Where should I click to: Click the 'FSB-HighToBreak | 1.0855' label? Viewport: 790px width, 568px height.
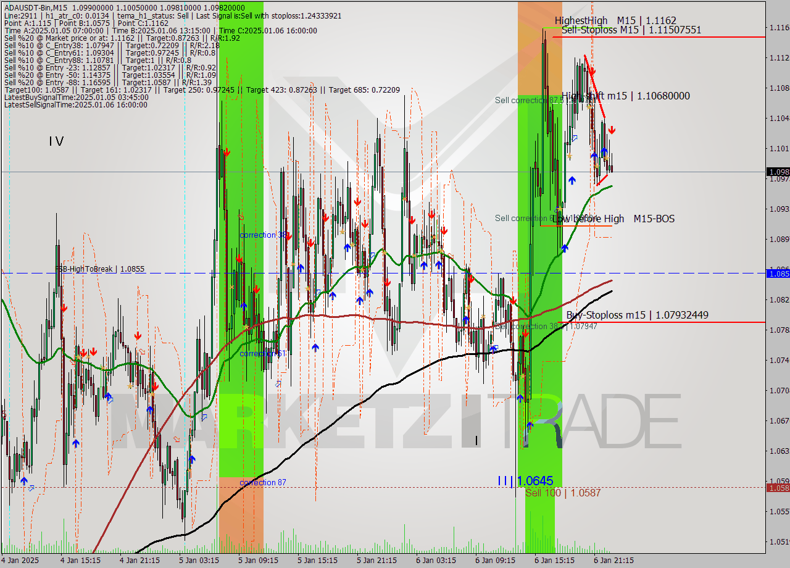point(100,269)
